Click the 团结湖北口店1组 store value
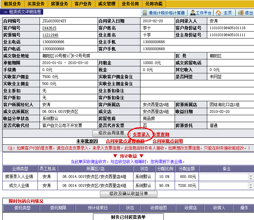Viewport: 254px width, 220px height. [224, 105]
